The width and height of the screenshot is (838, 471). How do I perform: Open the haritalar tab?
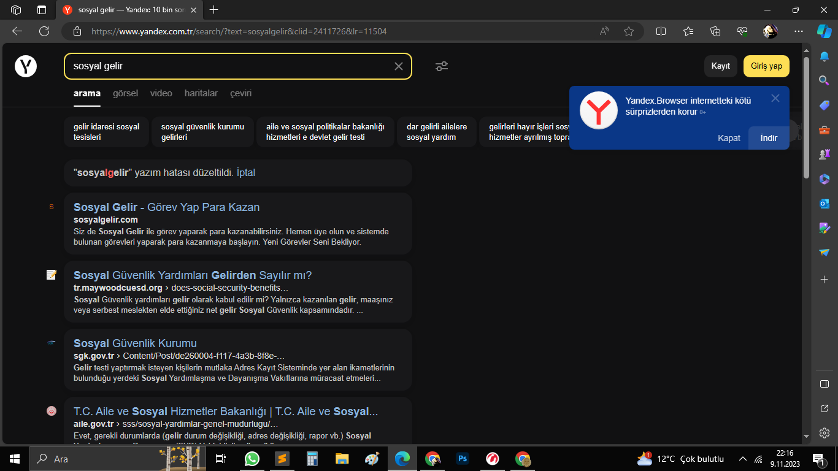click(x=201, y=93)
